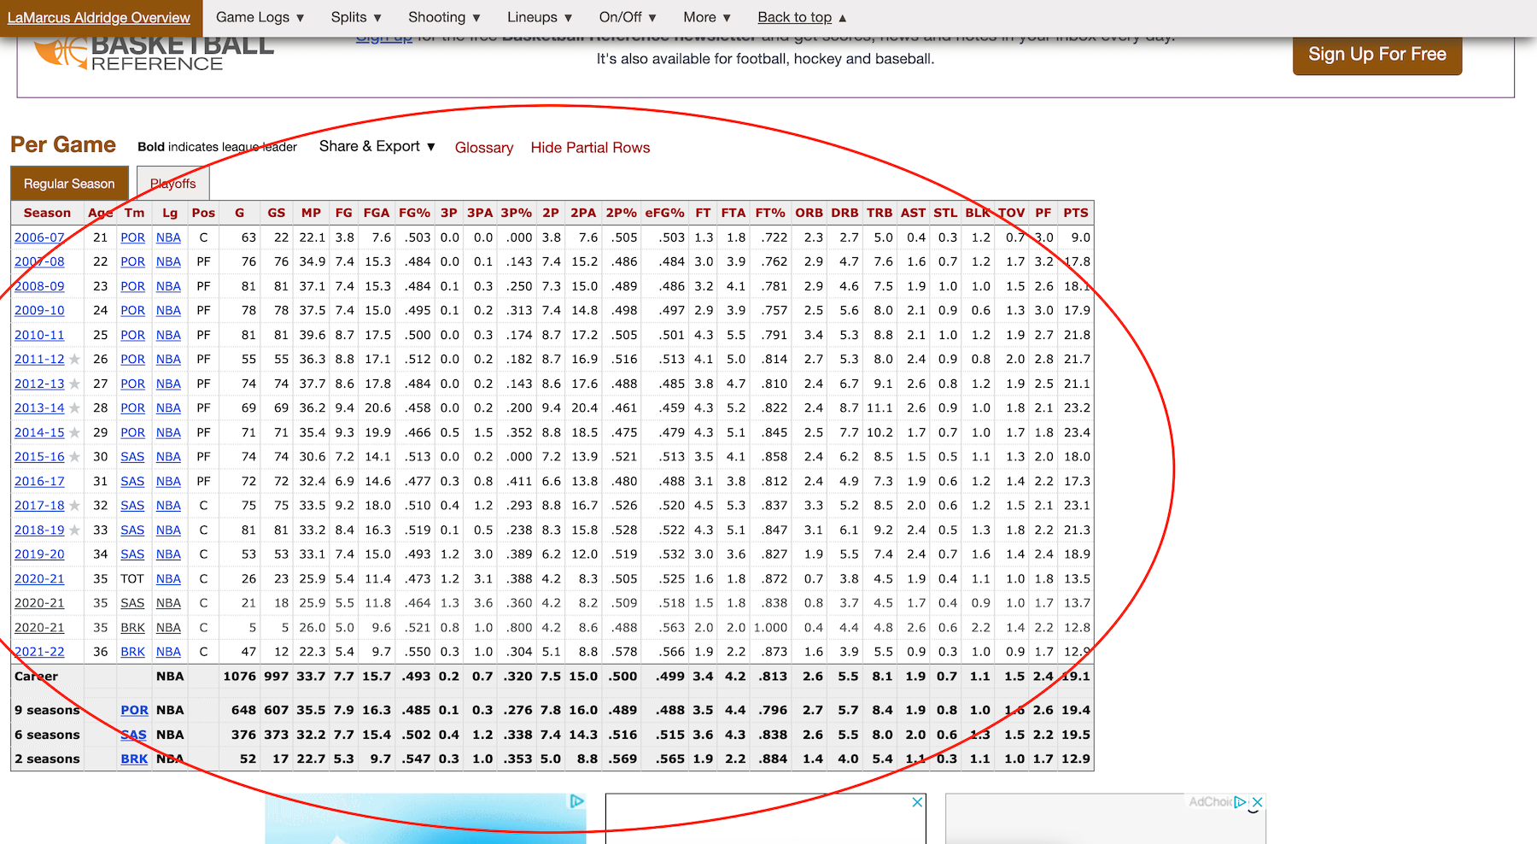Expand the Shooting dropdown
The image size is (1537, 844).
click(445, 17)
